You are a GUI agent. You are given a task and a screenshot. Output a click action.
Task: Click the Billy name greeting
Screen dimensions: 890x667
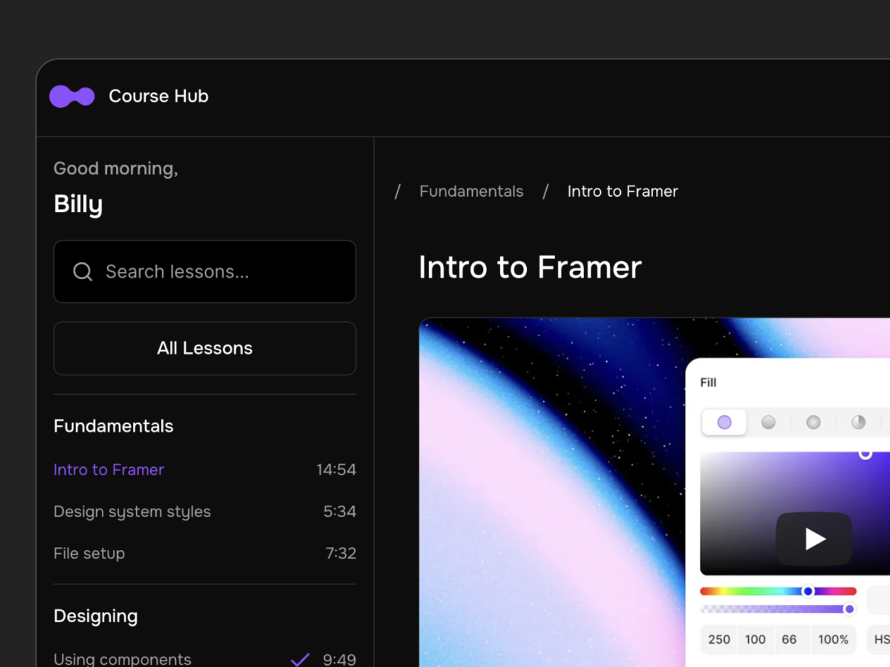click(78, 205)
